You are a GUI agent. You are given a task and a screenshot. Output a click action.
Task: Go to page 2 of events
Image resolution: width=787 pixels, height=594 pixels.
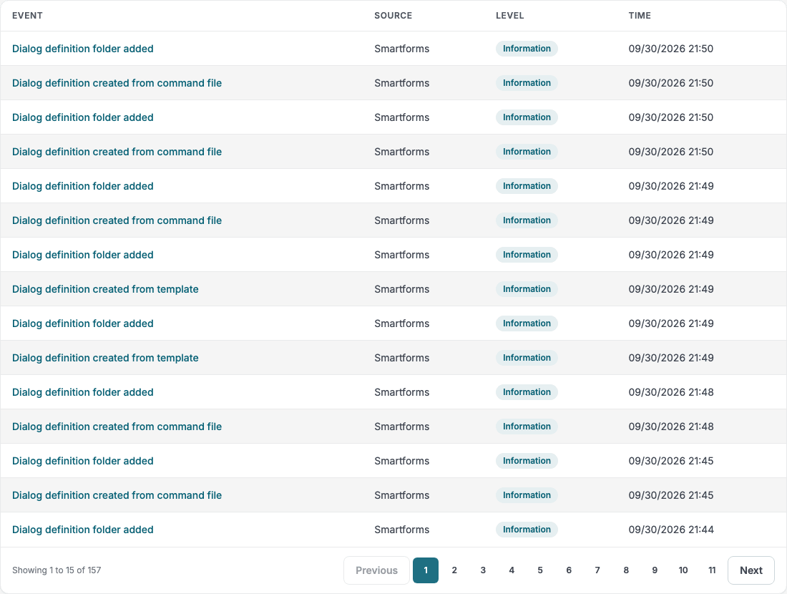click(454, 570)
